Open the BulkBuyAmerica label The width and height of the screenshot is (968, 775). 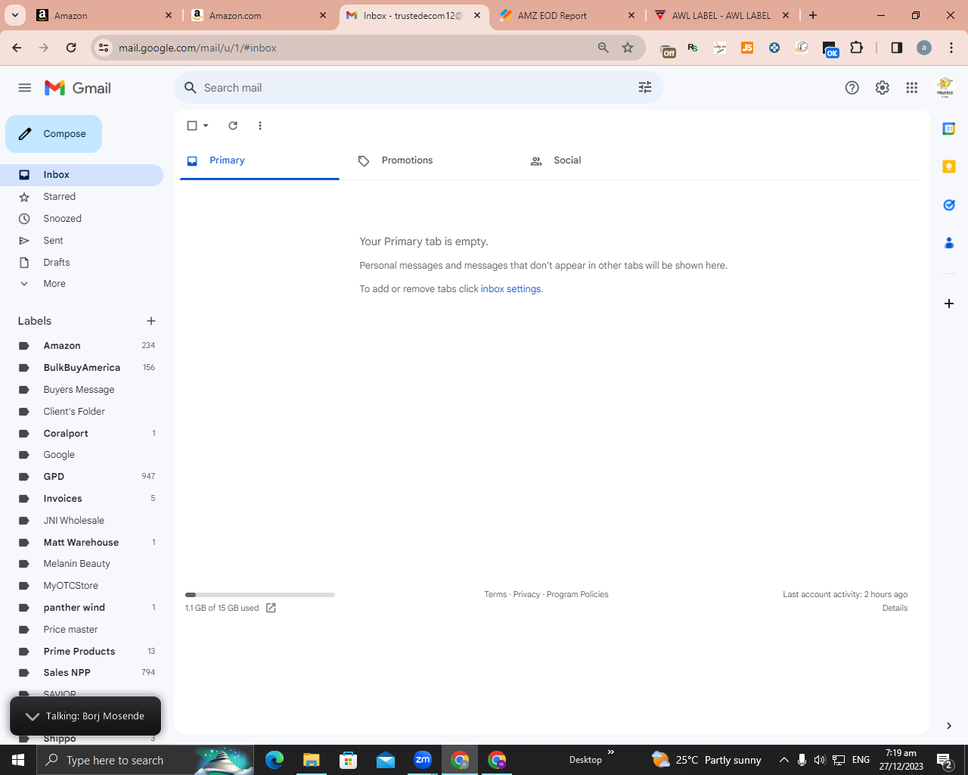(82, 368)
